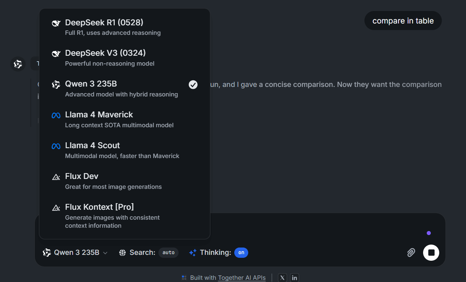Viewport: 466px width, 282px height.
Task: Click the Together AI logo in footer
Action: pos(184,278)
